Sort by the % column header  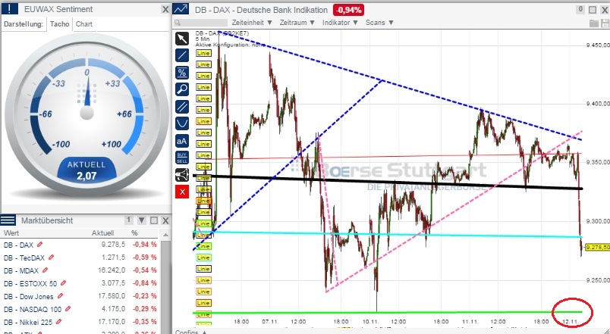(134, 233)
